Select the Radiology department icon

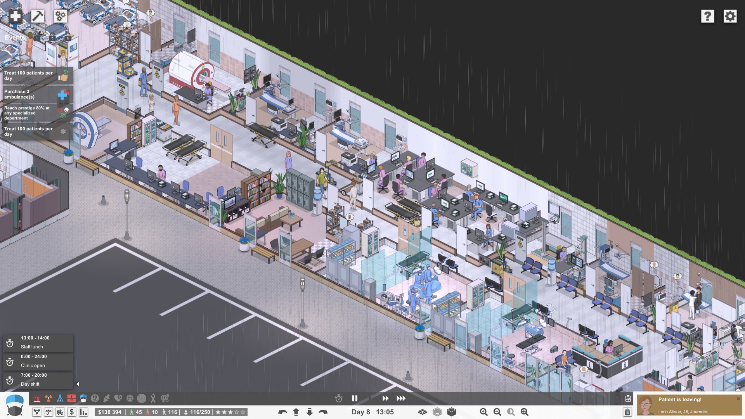(49, 398)
